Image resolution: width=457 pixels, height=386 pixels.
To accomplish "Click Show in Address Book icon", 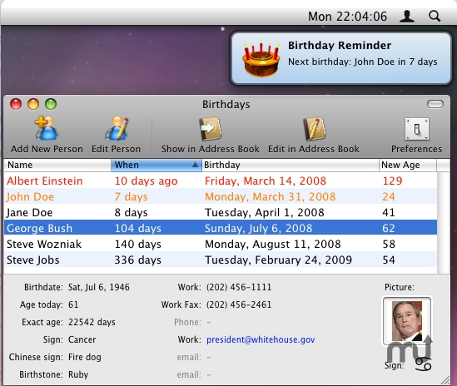I will (x=210, y=129).
